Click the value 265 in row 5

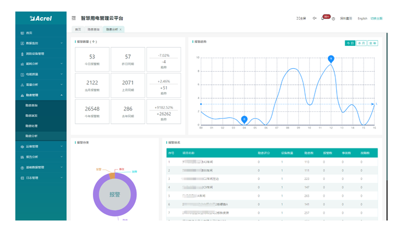tap(306, 196)
